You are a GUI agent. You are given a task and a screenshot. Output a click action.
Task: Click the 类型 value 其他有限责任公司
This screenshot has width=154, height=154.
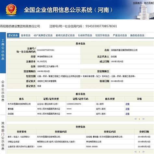click(x=45, y=57)
